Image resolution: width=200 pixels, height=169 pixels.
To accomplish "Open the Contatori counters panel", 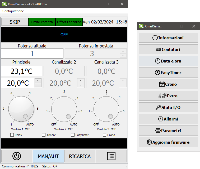I will [x=168, y=49].
